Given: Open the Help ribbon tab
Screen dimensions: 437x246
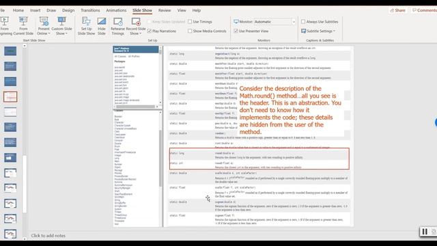Looking at the screenshot, I should pyautogui.click(x=197, y=10).
